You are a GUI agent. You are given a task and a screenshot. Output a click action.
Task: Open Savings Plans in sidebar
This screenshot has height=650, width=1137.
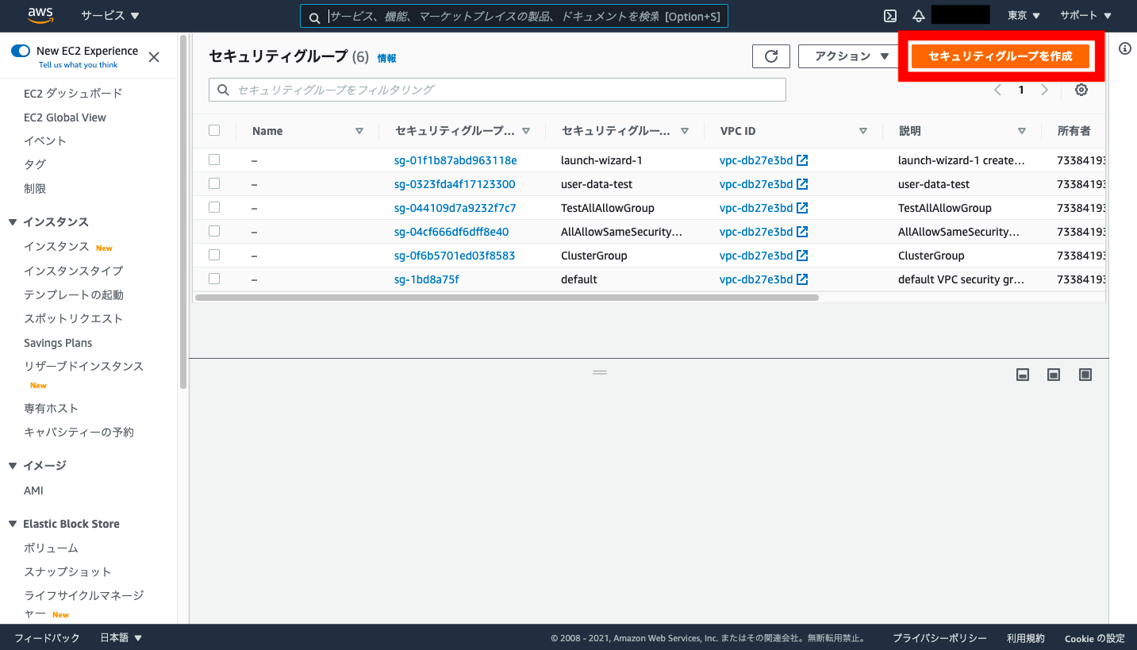pyautogui.click(x=58, y=343)
